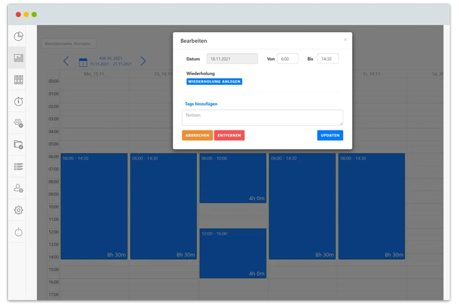Open the gear settings icon in sidebar

[18, 210]
